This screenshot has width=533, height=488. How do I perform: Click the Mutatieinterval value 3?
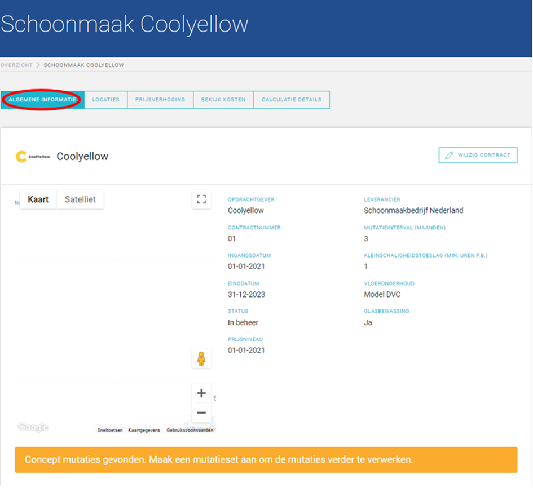coord(366,239)
